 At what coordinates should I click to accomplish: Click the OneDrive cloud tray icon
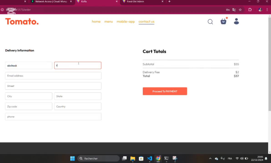click(216, 158)
